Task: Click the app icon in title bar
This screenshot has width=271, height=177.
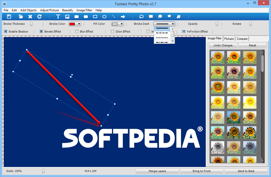Action: (x=5, y=4)
